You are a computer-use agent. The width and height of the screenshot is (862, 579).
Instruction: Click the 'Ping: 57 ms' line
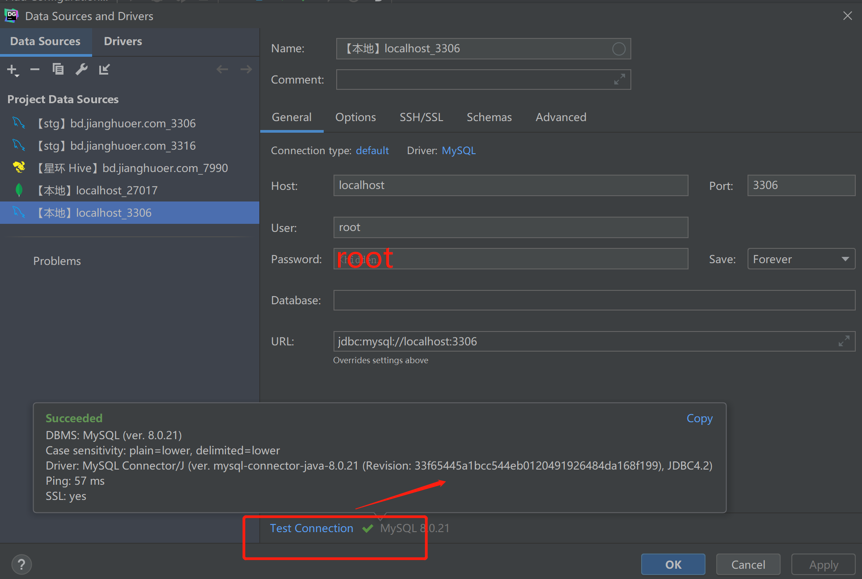(75, 481)
